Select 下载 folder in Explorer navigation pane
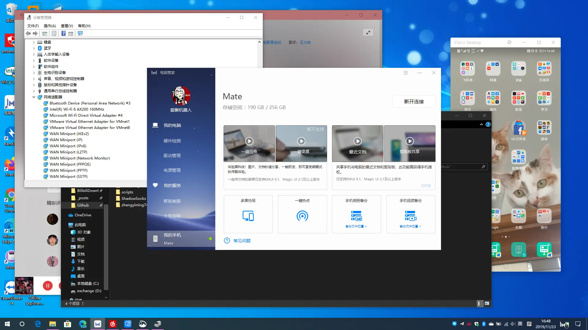 (81, 262)
